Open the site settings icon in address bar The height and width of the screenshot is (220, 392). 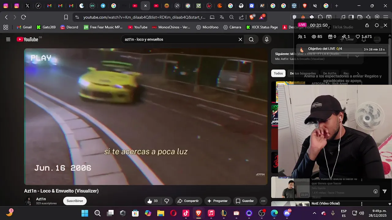77,17
